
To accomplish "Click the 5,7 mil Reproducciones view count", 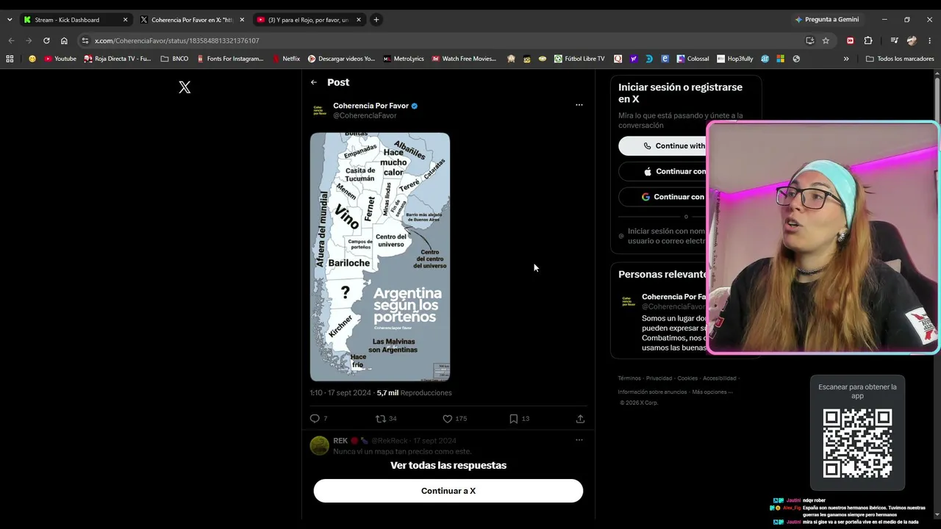I will [414, 393].
